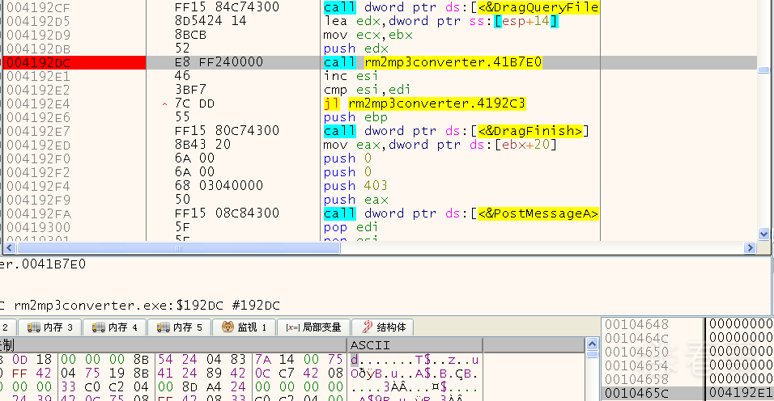Click address 004192F0 in disassembly
Screen dimensions: 774x401
[x=39, y=159]
